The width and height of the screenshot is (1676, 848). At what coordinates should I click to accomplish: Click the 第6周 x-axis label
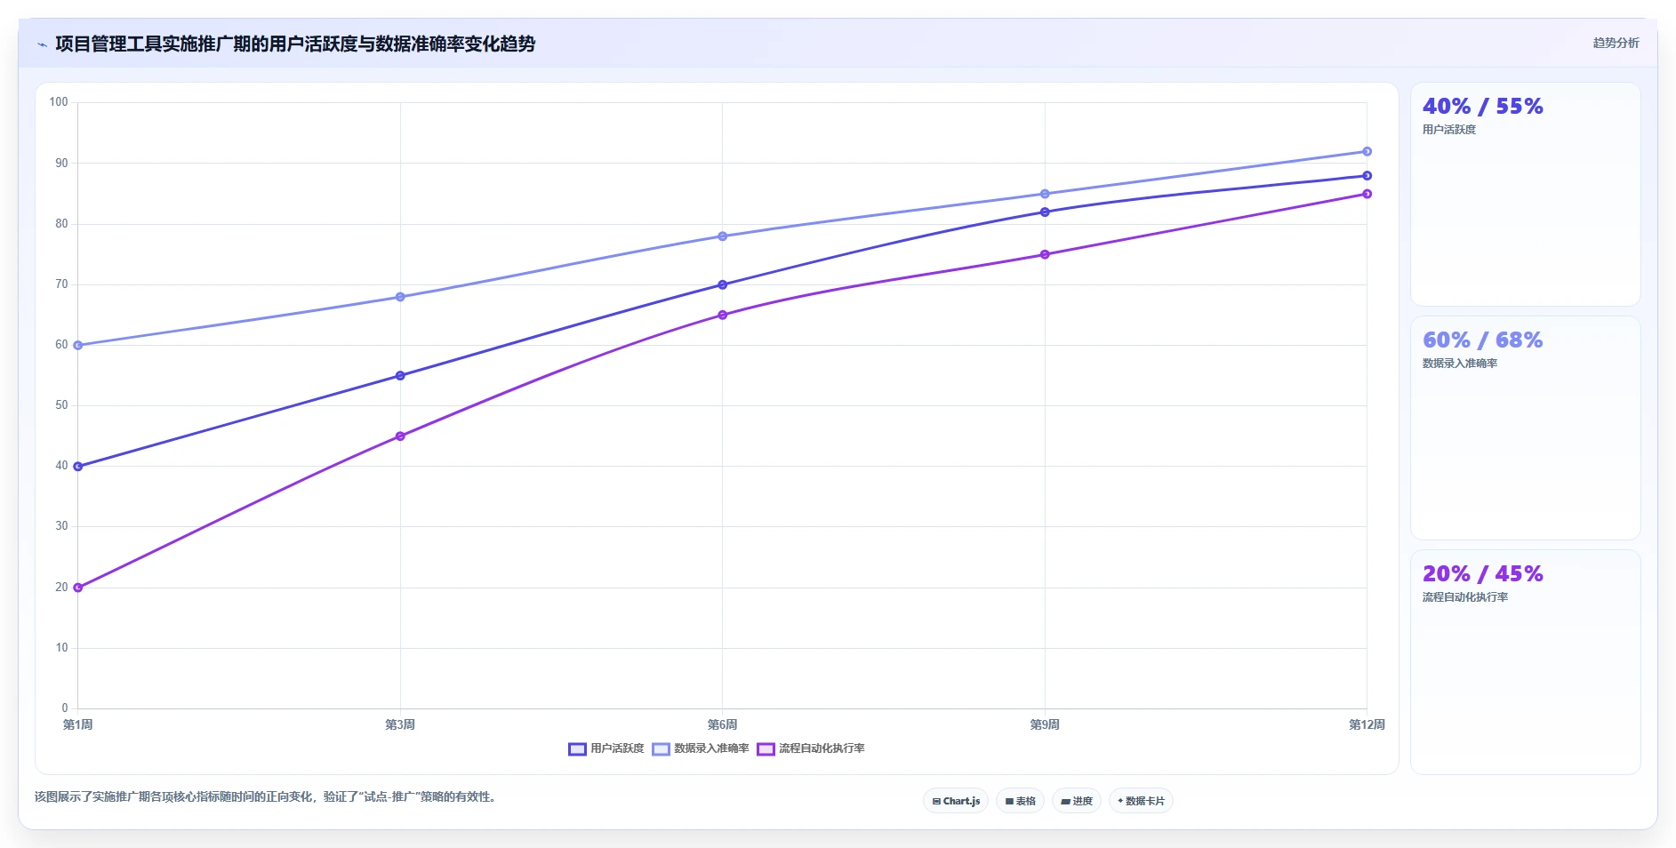[x=723, y=725]
